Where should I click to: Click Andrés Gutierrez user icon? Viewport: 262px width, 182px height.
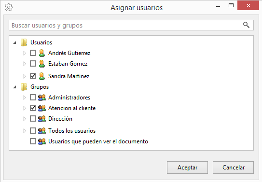(42, 53)
